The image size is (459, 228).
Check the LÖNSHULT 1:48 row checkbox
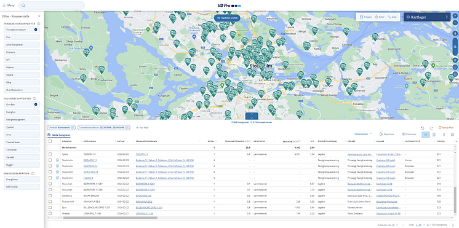point(50,213)
